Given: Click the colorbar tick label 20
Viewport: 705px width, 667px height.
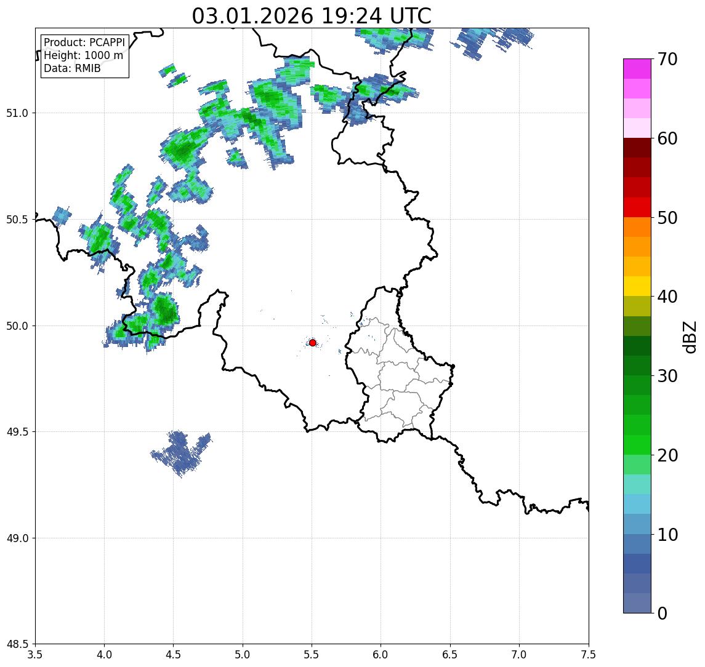Looking at the screenshot, I should pyautogui.click(x=667, y=455).
